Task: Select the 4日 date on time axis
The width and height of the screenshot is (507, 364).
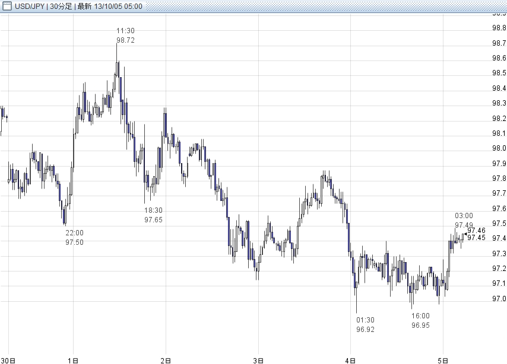Action: [351, 360]
